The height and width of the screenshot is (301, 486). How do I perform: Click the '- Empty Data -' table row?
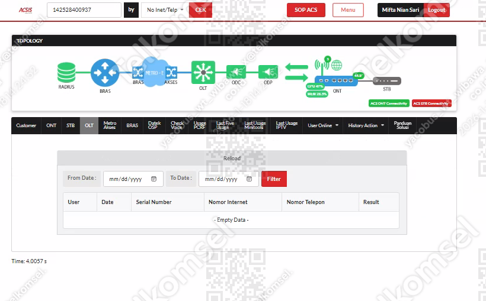point(231,220)
